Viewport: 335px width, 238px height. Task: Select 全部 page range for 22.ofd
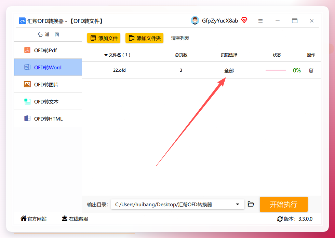[x=229, y=71]
